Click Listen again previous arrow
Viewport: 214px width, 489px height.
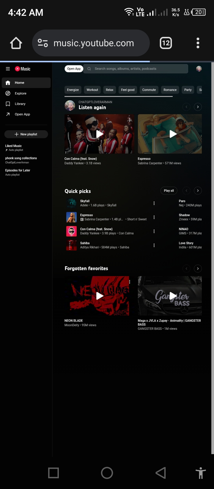[186, 107]
